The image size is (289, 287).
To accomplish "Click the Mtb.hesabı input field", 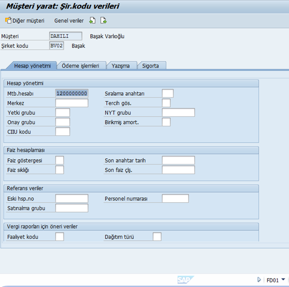I will (72, 93).
